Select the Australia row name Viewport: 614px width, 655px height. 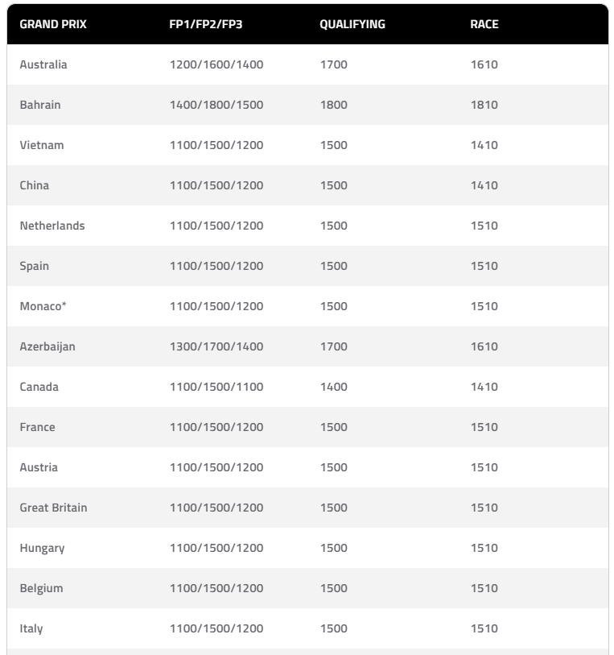pyautogui.click(x=43, y=64)
